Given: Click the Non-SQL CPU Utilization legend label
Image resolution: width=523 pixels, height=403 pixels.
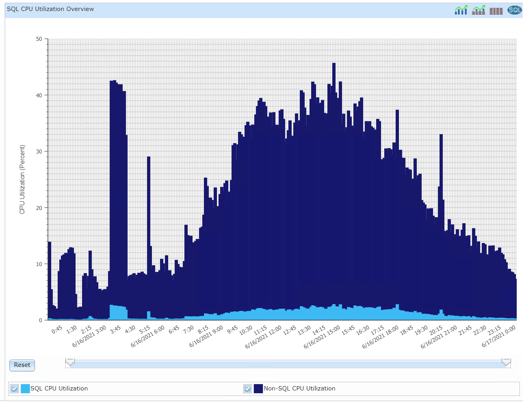Looking at the screenshot, I should 300,388.
